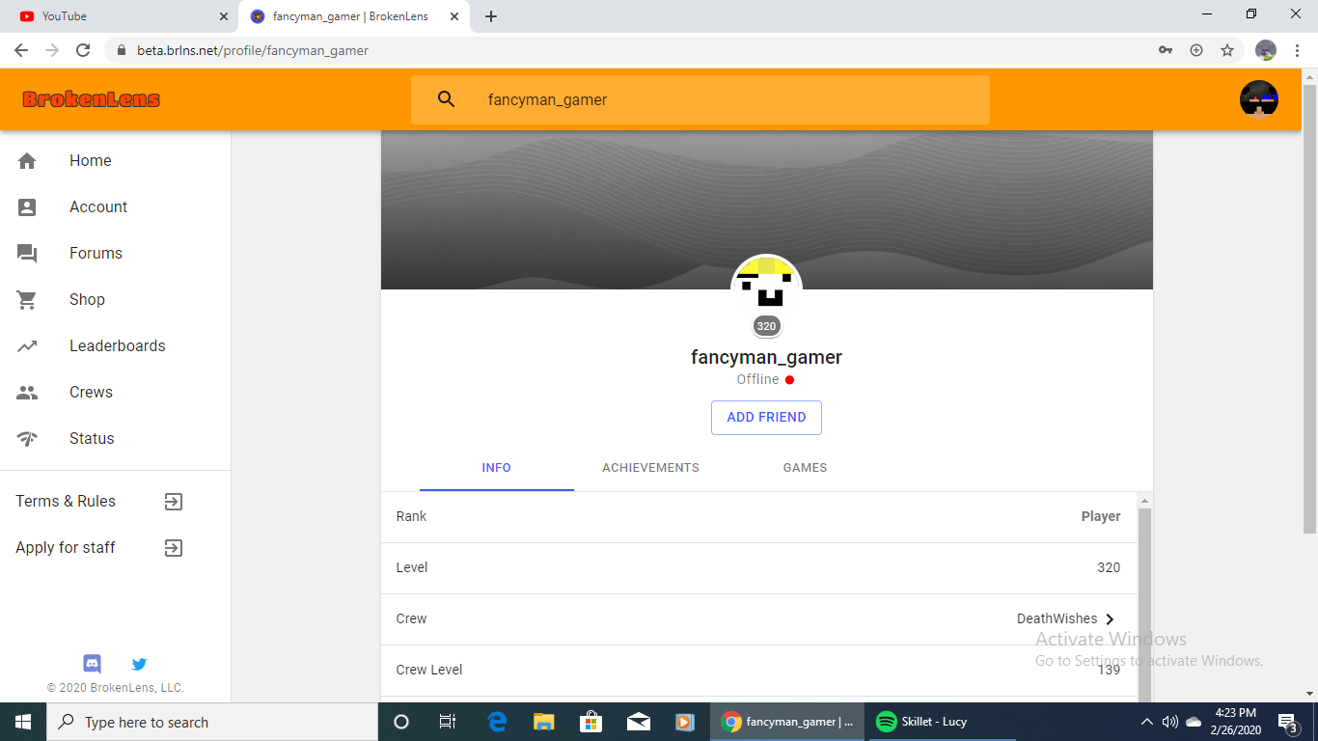This screenshot has height=741, width=1318.
Task: Switch to the YouTube browser tab
Action: (x=119, y=16)
